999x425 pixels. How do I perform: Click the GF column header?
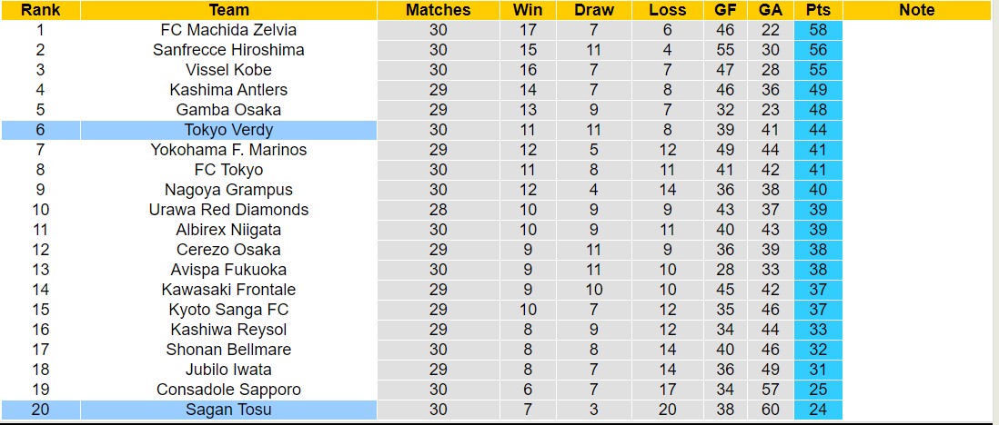(x=725, y=10)
